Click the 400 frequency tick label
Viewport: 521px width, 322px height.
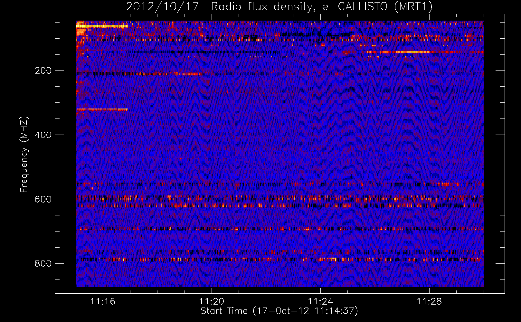[43, 135]
